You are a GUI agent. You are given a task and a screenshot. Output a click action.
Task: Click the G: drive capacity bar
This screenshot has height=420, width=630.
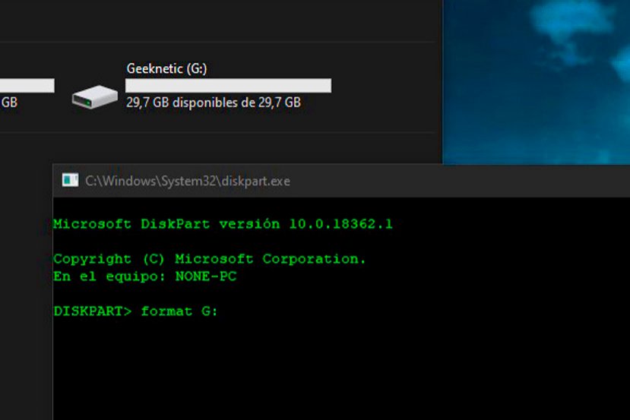(x=228, y=86)
